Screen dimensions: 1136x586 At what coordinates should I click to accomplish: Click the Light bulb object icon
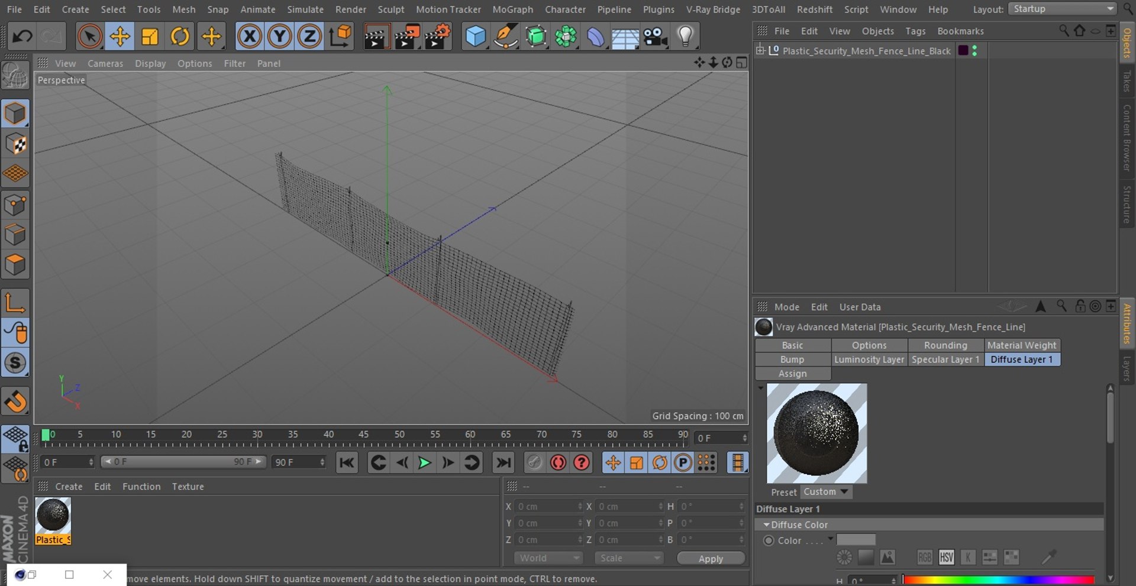tap(685, 37)
